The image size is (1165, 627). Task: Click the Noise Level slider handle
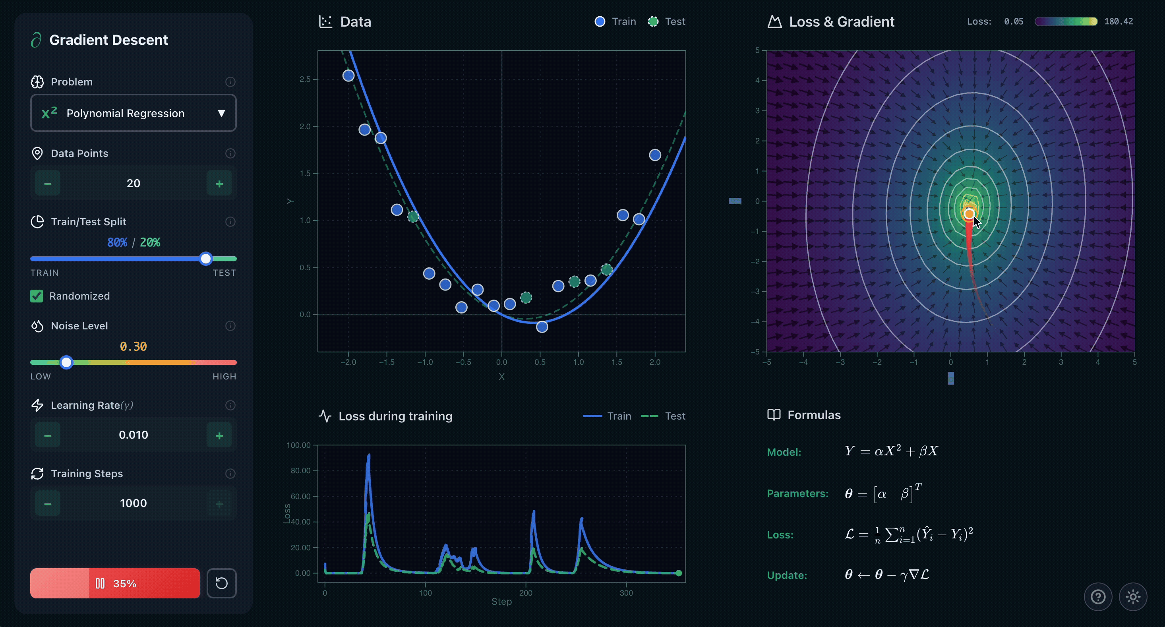66,362
